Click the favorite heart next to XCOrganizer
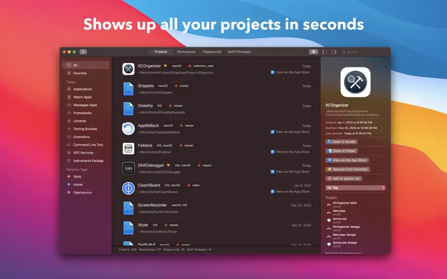 165,66
